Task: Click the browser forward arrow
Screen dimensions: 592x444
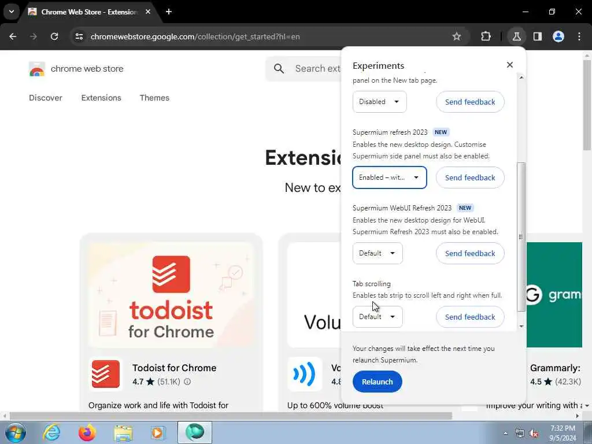Action: pos(33,36)
